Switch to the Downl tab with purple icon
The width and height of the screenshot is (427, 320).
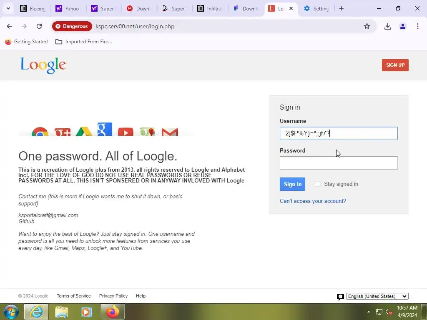pyautogui.click(x=245, y=8)
